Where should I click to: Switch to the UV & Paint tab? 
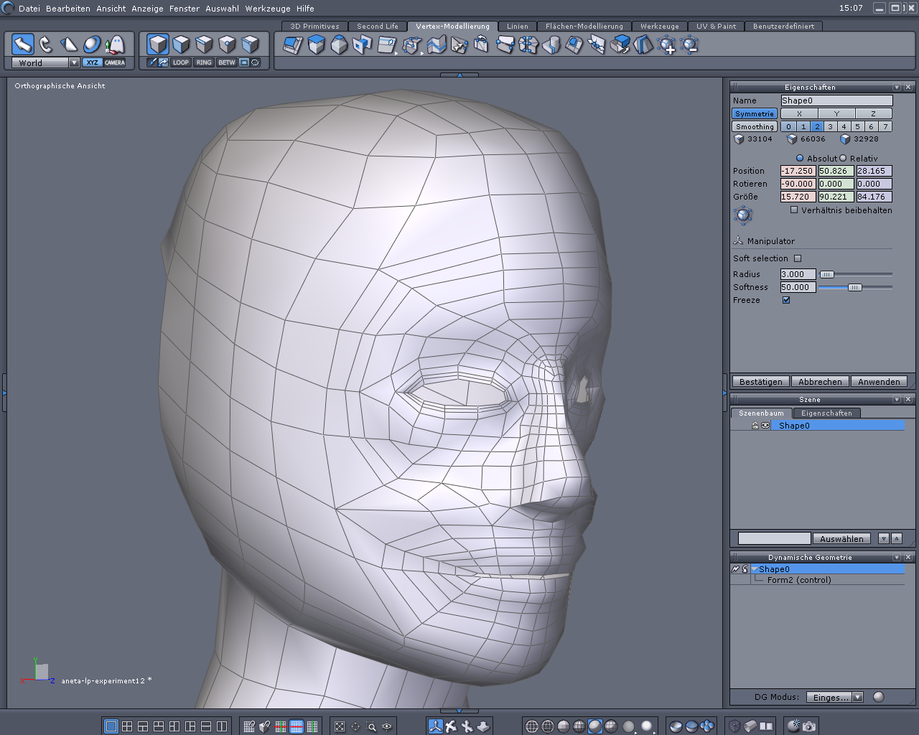tap(716, 26)
